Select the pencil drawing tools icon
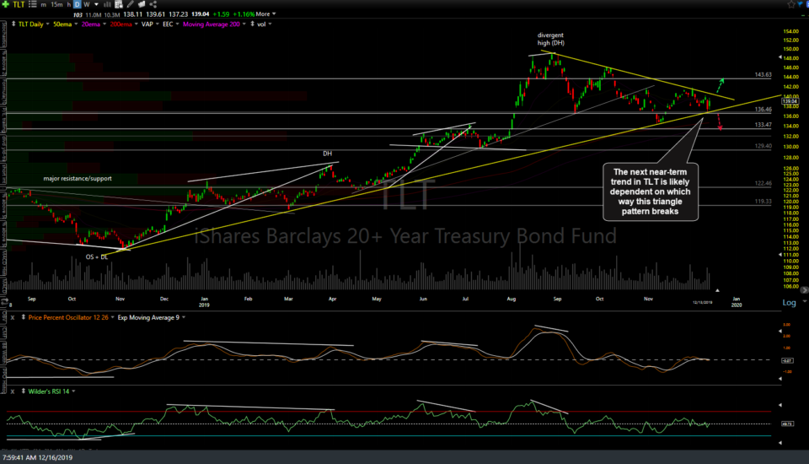This screenshot has height=464, width=809. tap(130, 4)
